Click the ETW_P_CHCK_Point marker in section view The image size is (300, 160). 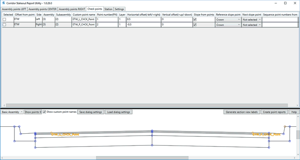tap(253, 132)
